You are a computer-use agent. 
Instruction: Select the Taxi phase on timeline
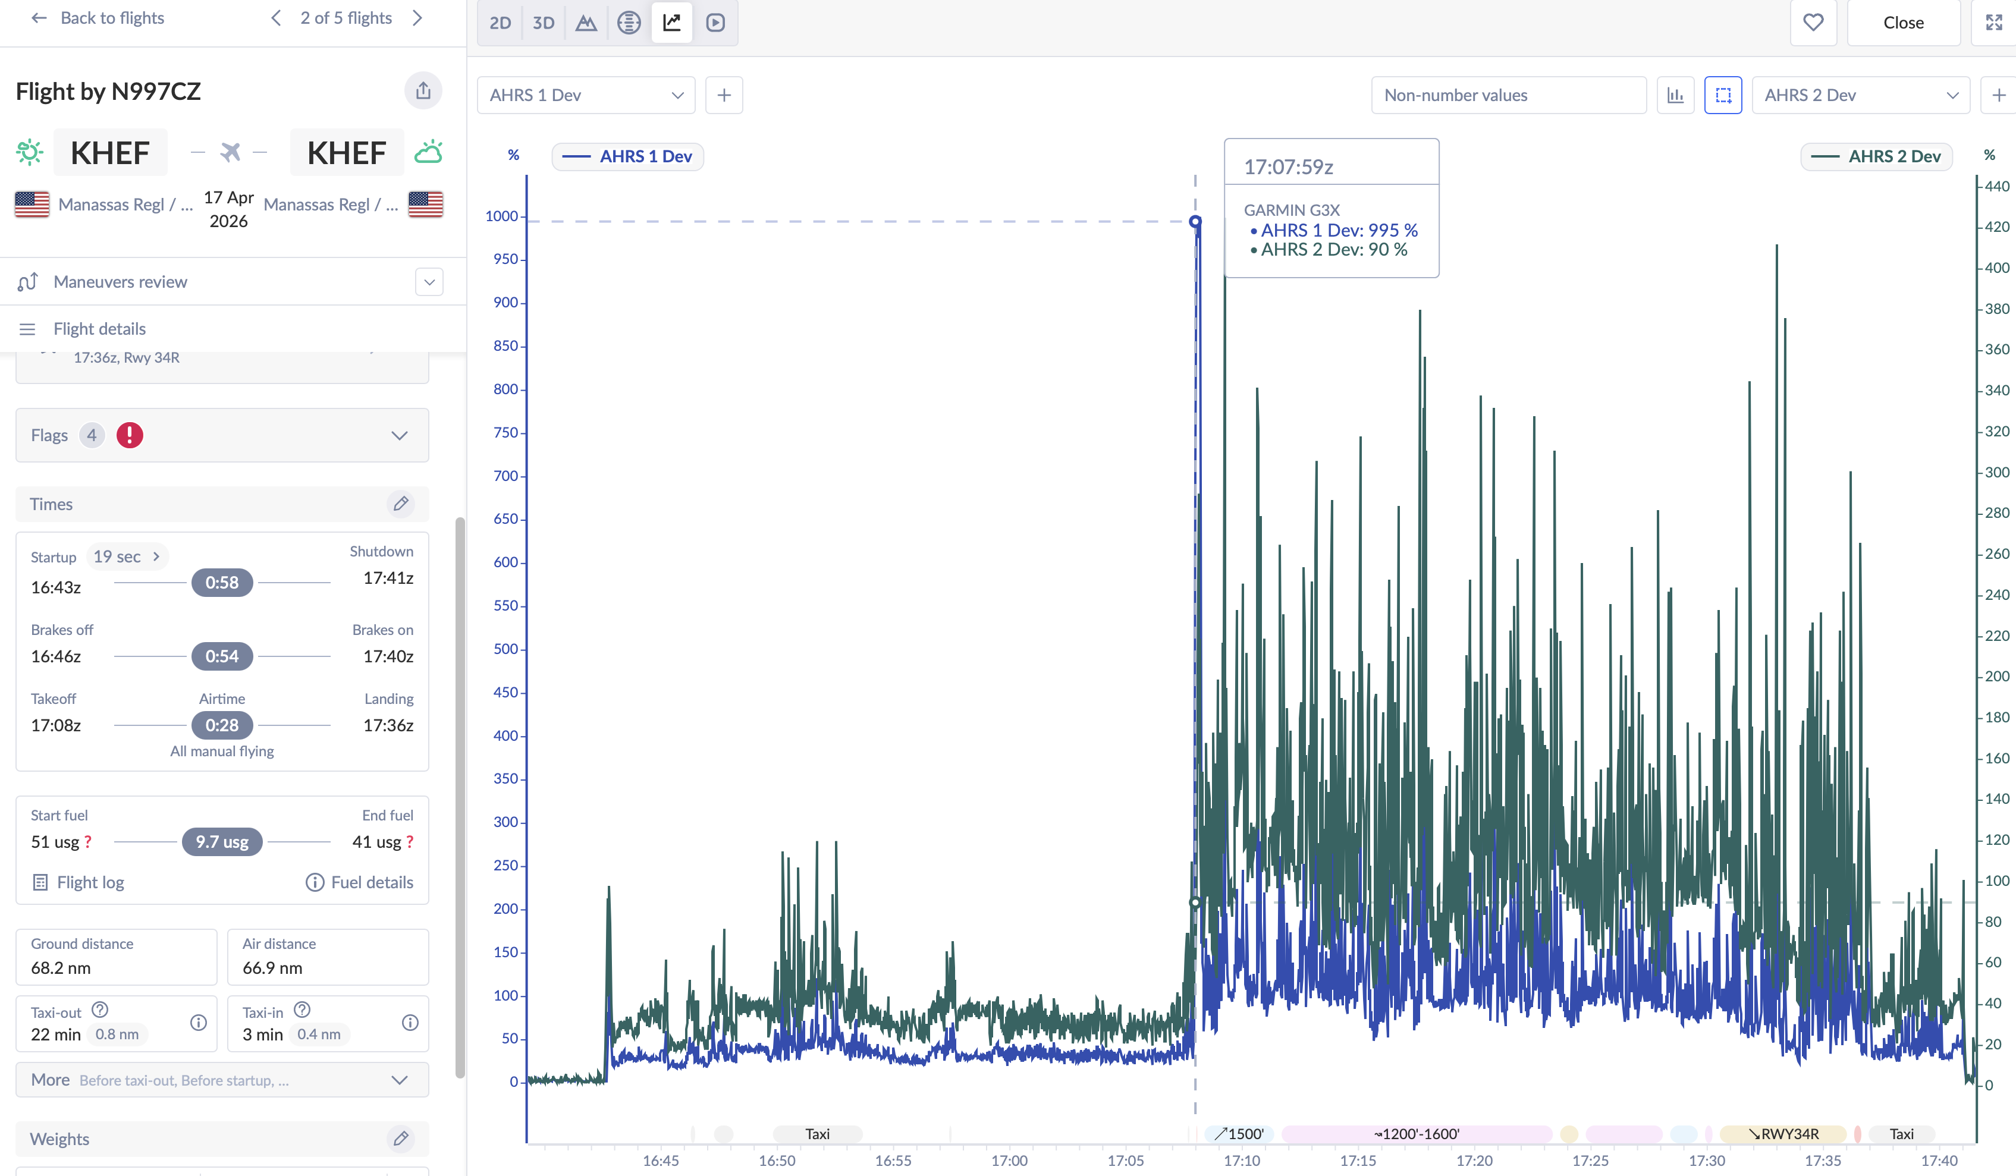point(818,1134)
